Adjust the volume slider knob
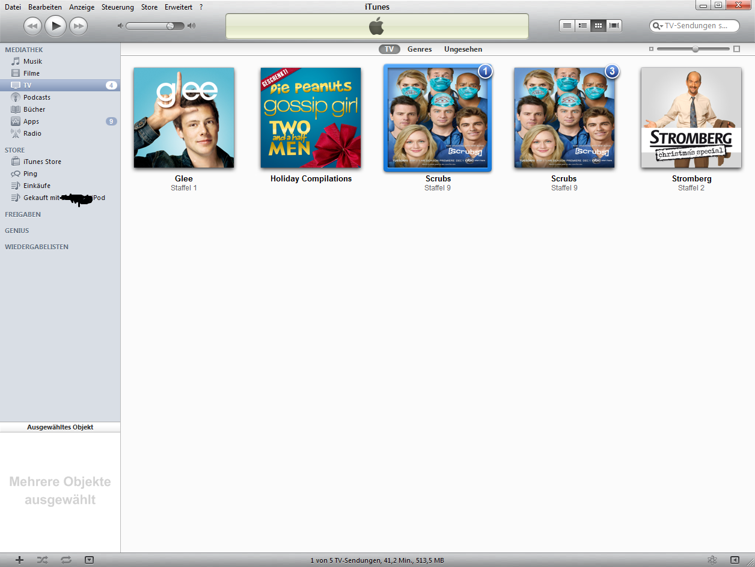The height and width of the screenshot is (567, 755). click(171, 26)
